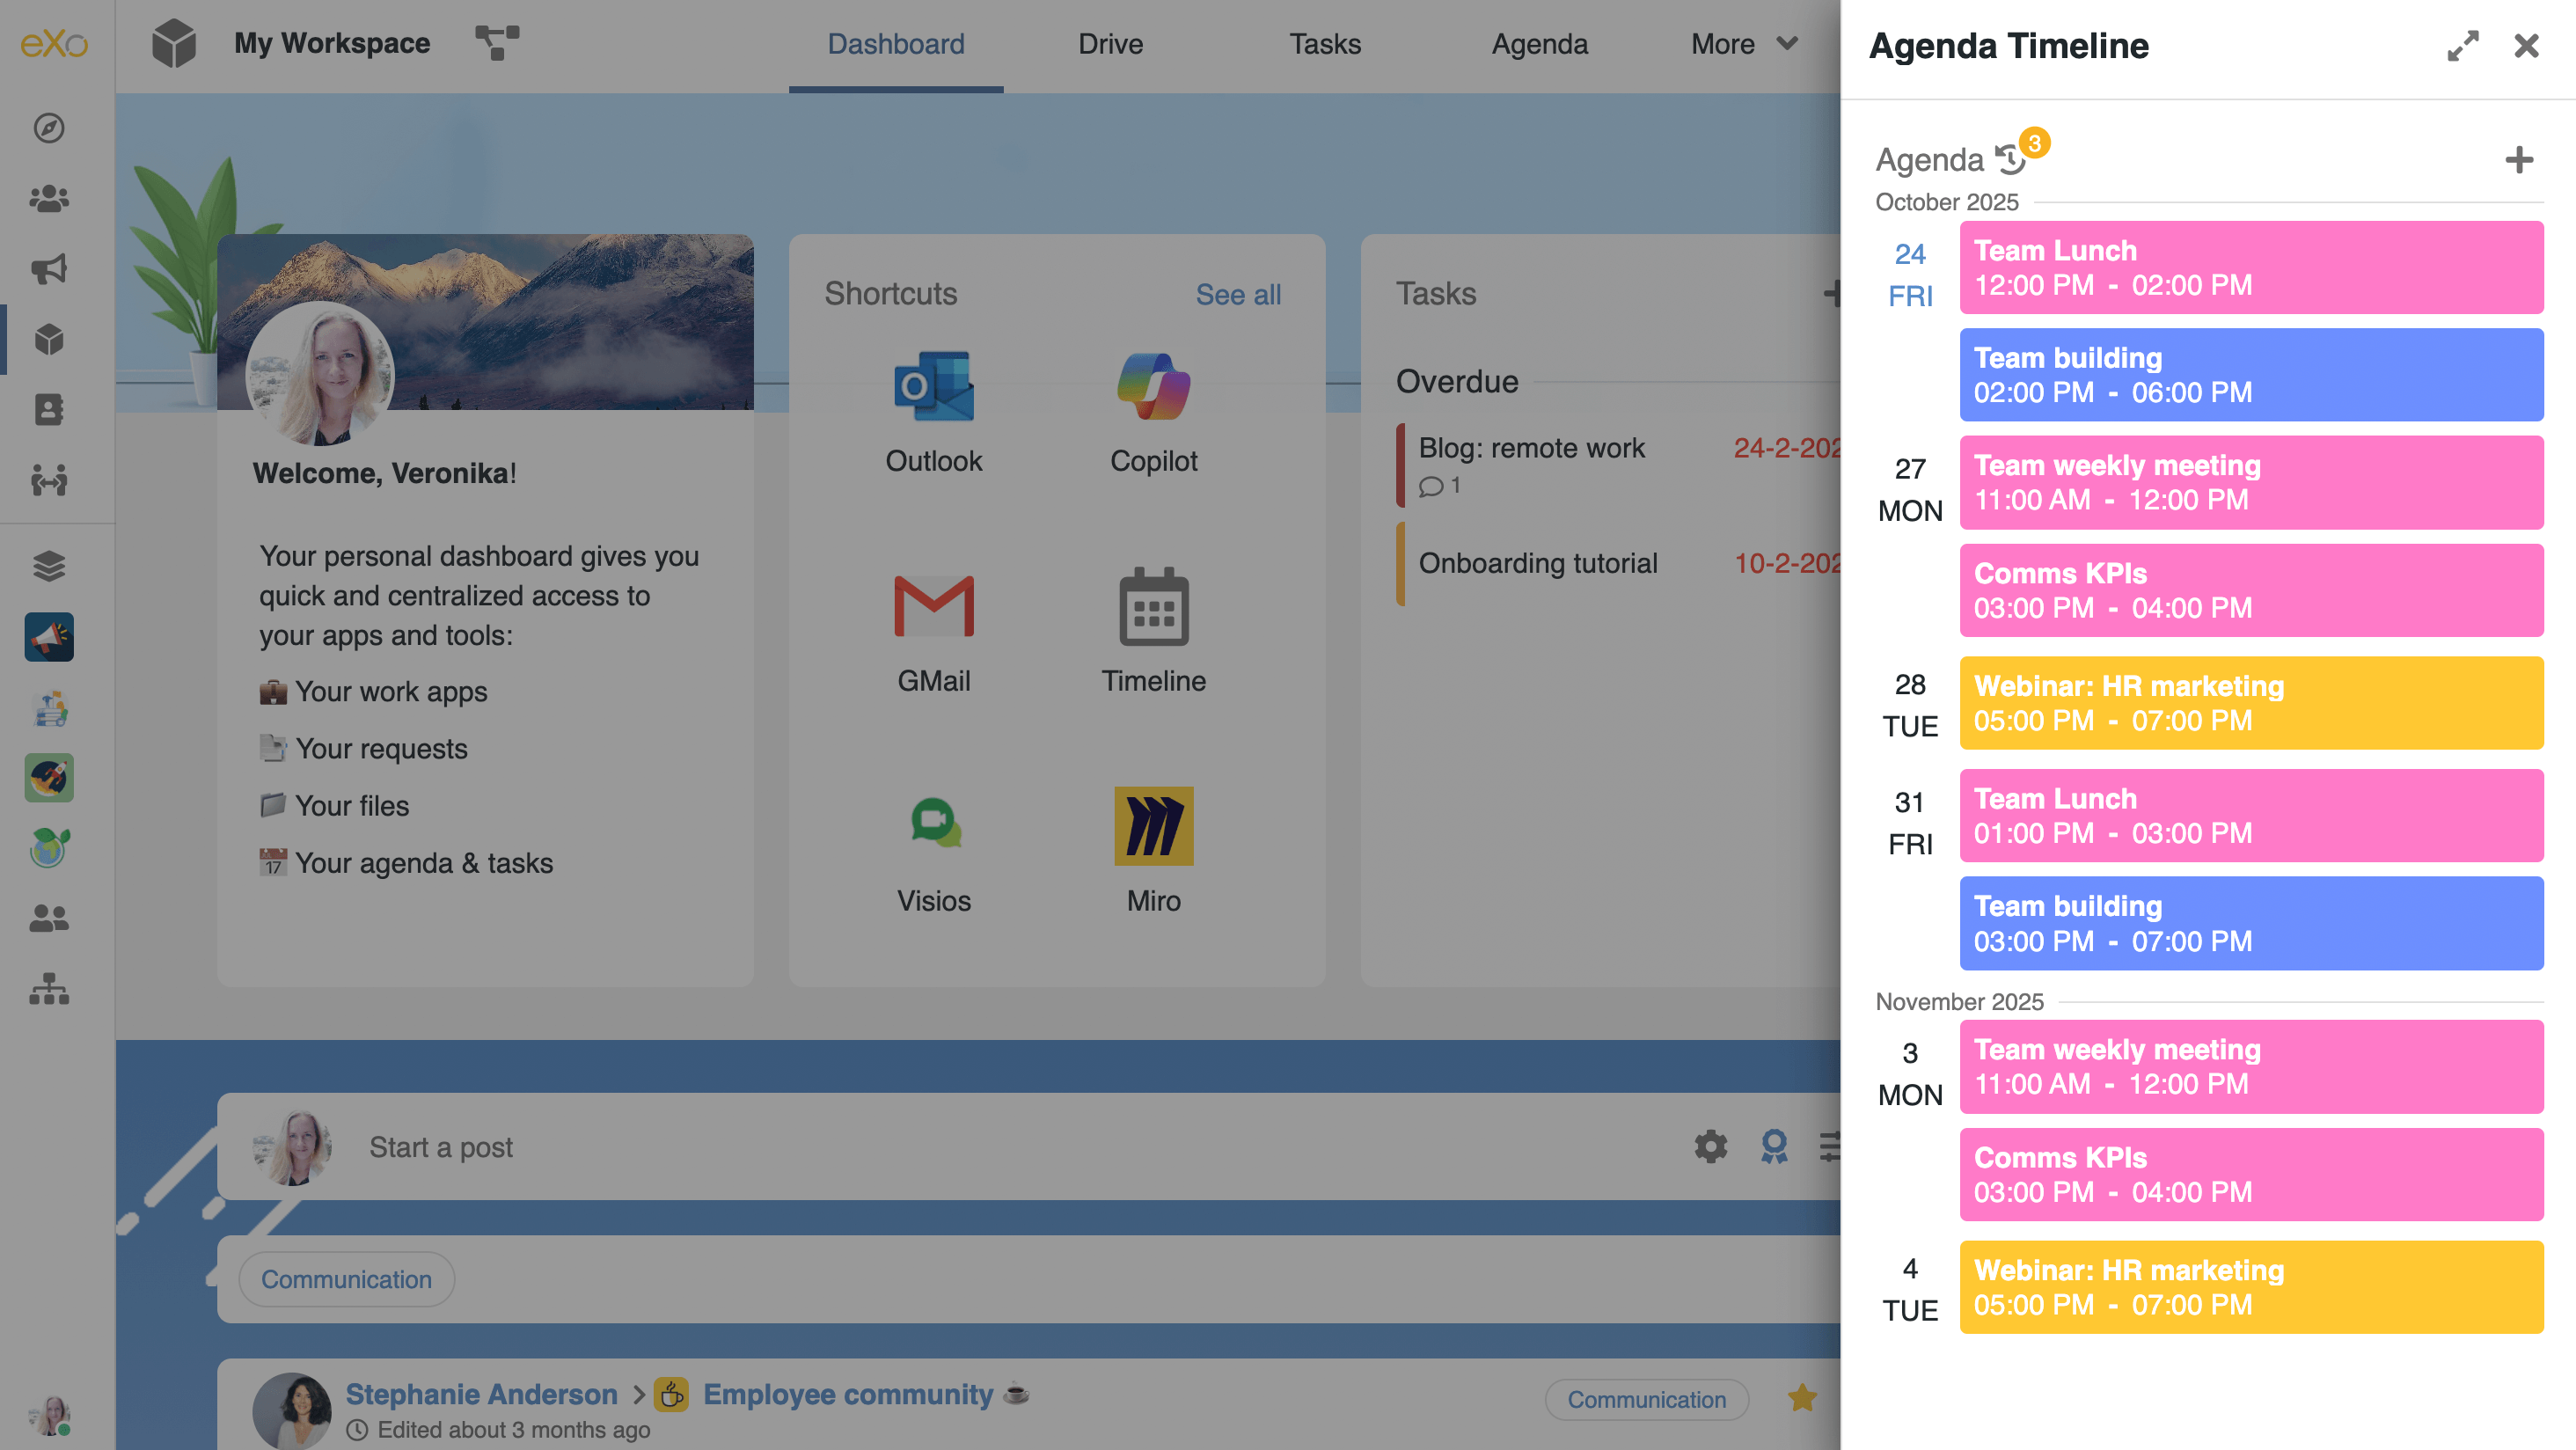This screenshot has width=2576, height=1450.
Task: Open the workspace hierarchy icon beside My Workspace
Action: [497, 43]
